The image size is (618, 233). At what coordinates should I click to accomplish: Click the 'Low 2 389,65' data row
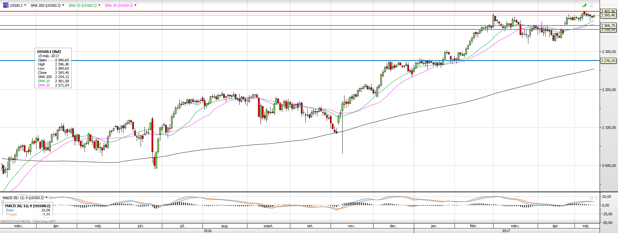click(53, 68)
